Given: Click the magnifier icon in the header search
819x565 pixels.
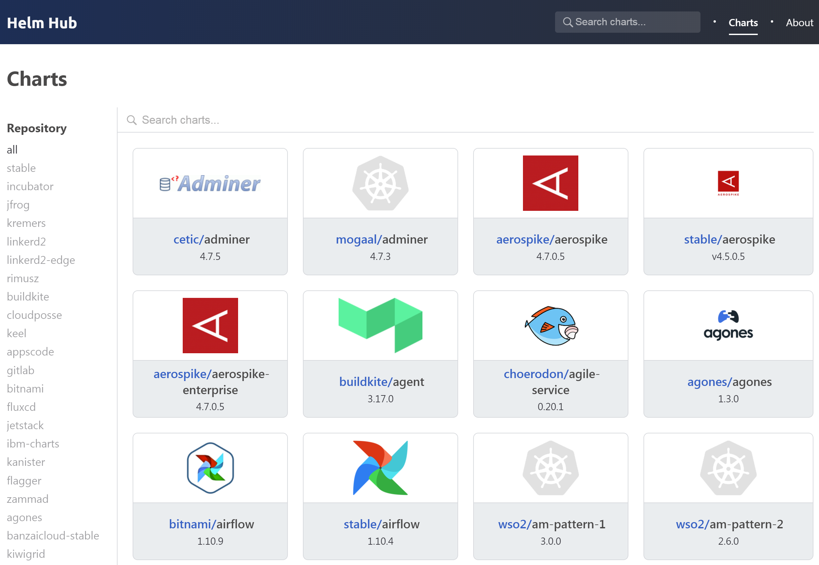Looking at the screenshot, I should [568, 22].
